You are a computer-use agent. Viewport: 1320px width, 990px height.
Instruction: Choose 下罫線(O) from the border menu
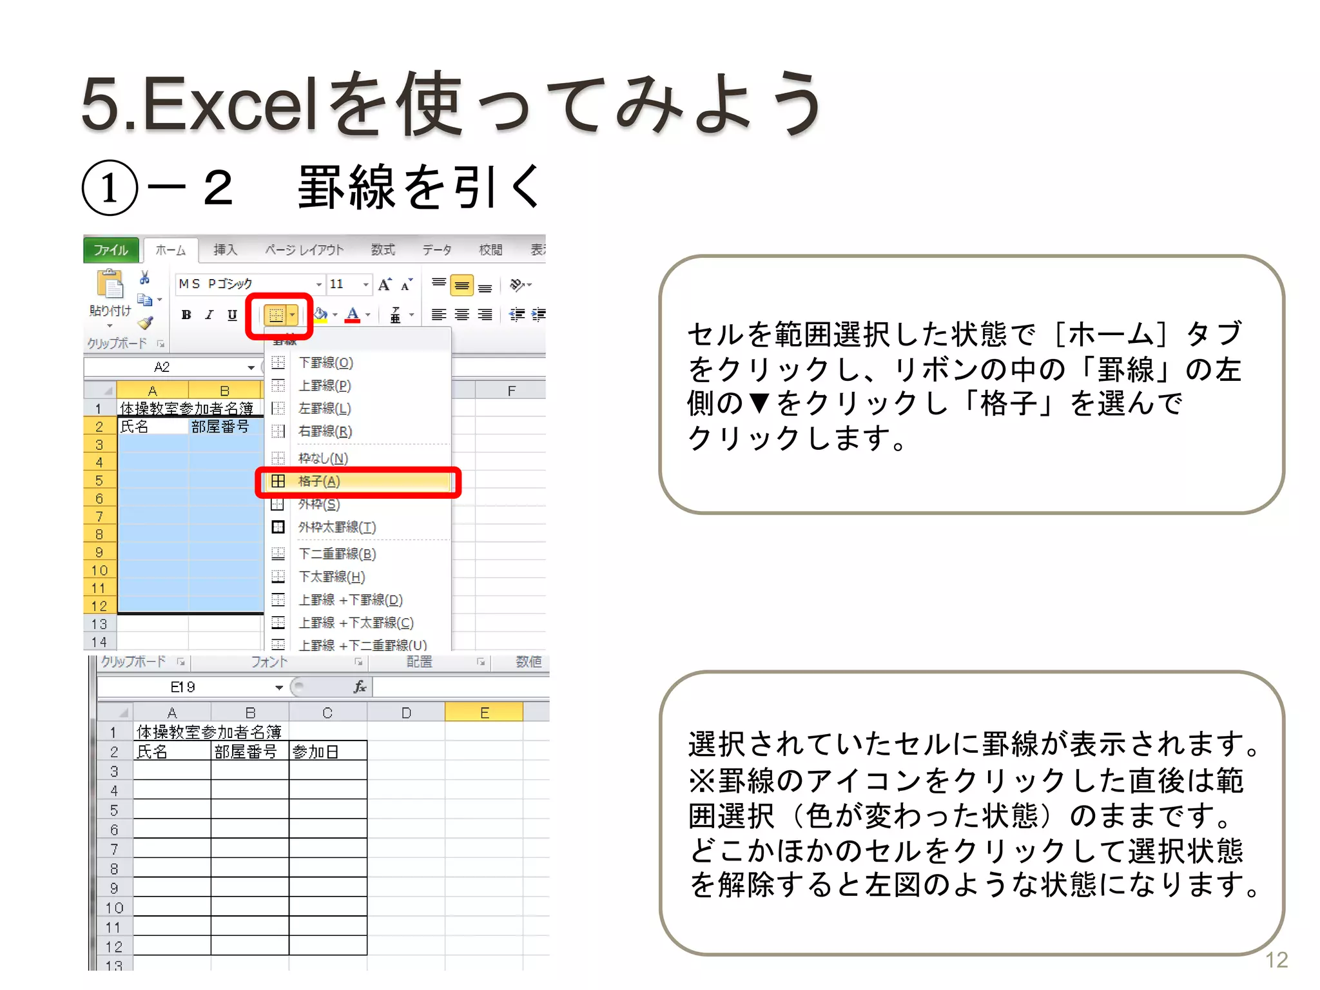coord(358,363)
